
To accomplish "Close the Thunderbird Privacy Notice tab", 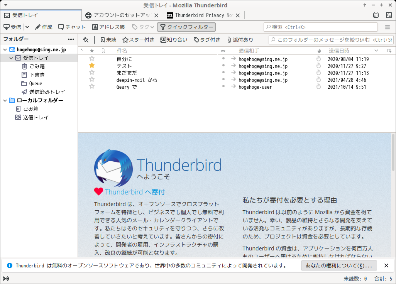I will coord(238,15).
